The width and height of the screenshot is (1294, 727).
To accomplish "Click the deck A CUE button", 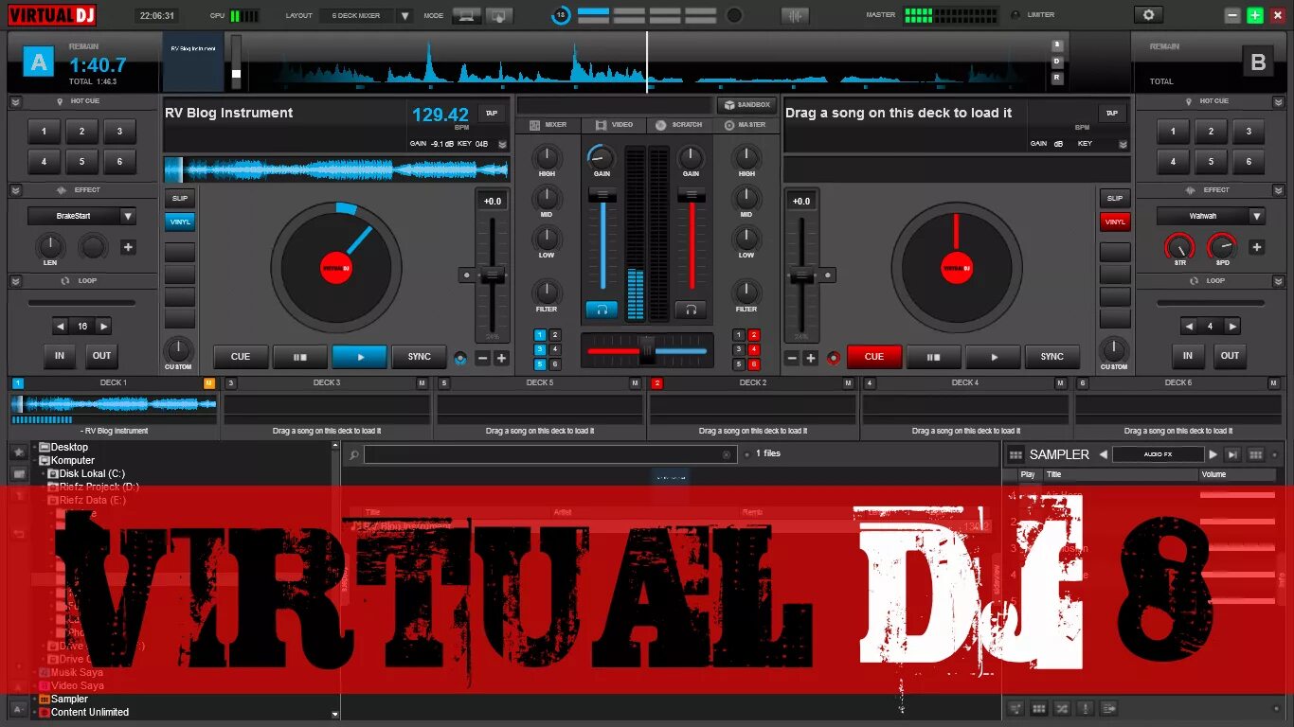I will click(241, 357).
